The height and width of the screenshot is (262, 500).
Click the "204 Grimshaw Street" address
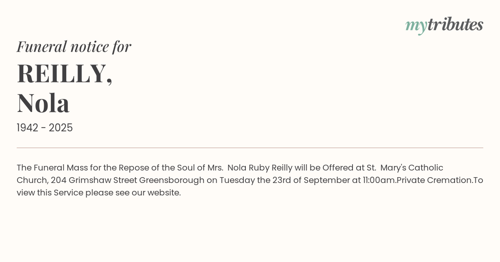94,180
